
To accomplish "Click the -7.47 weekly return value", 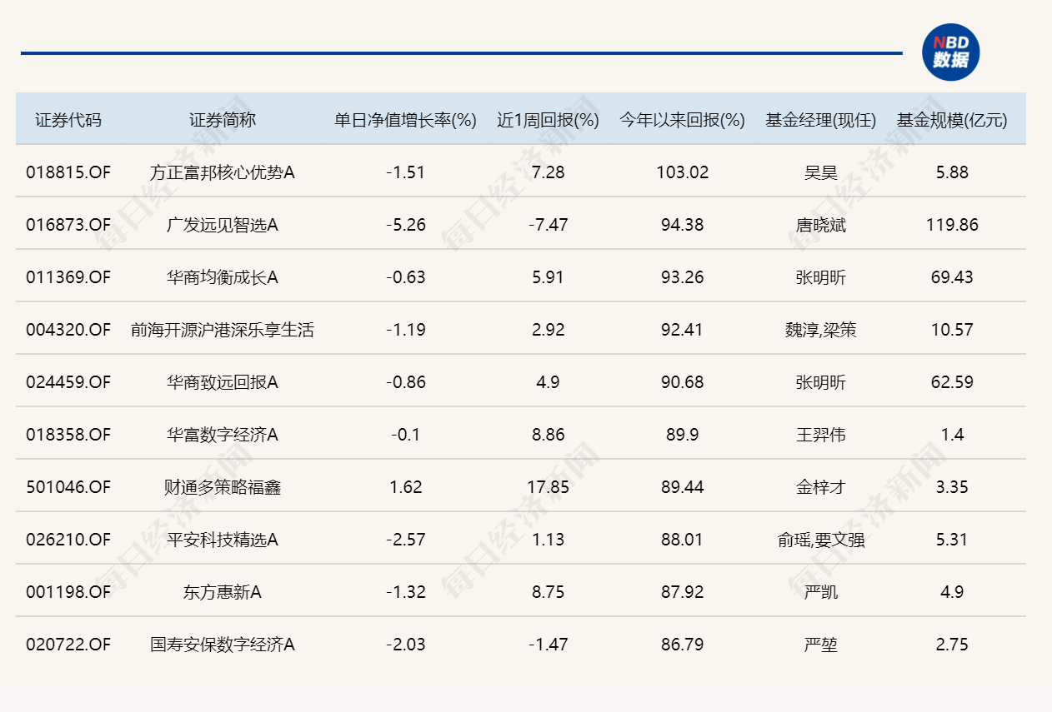I will 549,225.
